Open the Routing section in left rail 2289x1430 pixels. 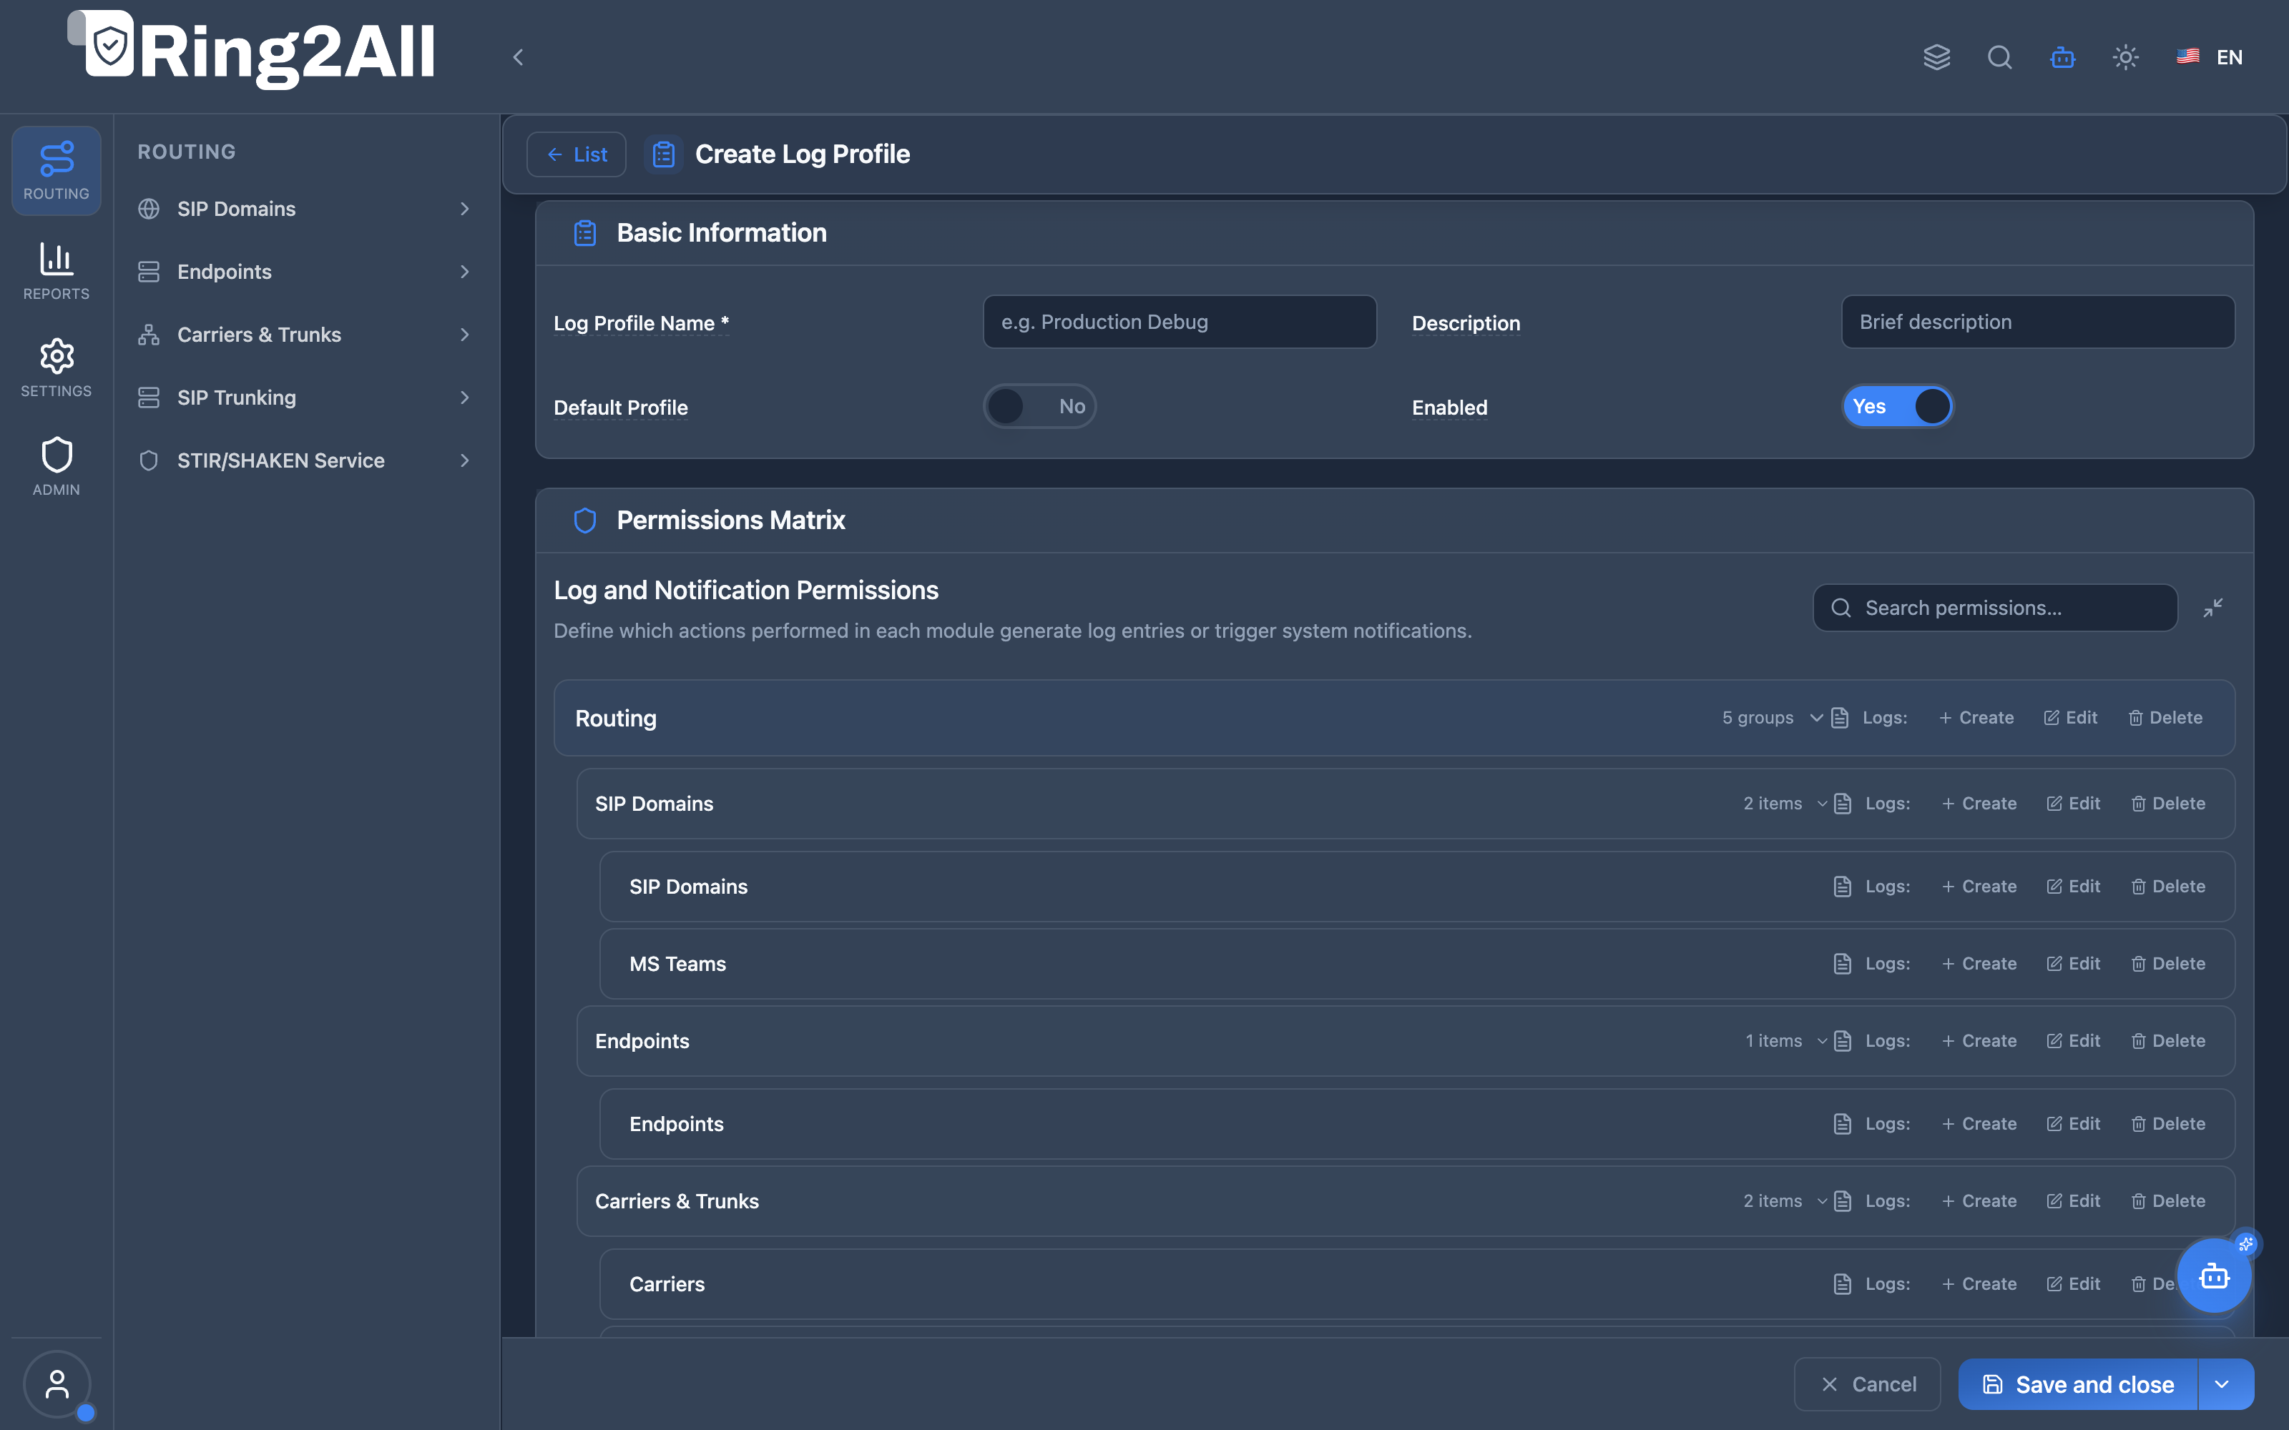tap(56, 170)
